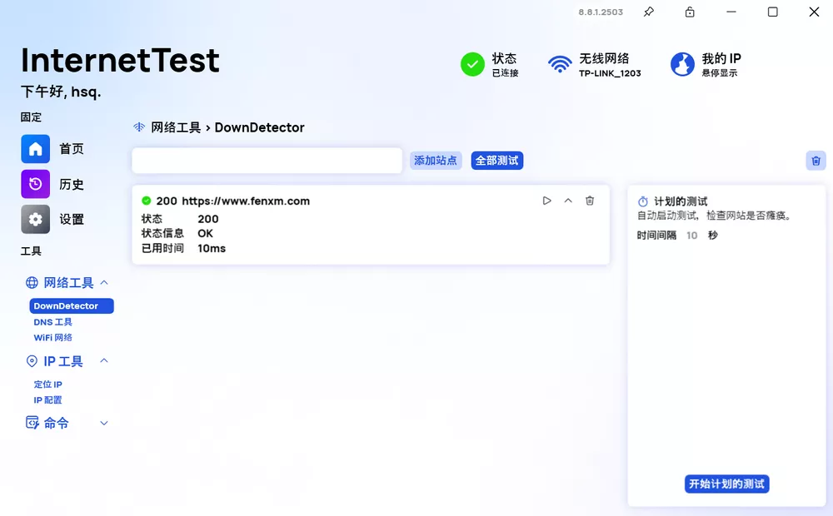Click the site URL input field
Screen dimensions: 833x516
click(x=267, y=161)
